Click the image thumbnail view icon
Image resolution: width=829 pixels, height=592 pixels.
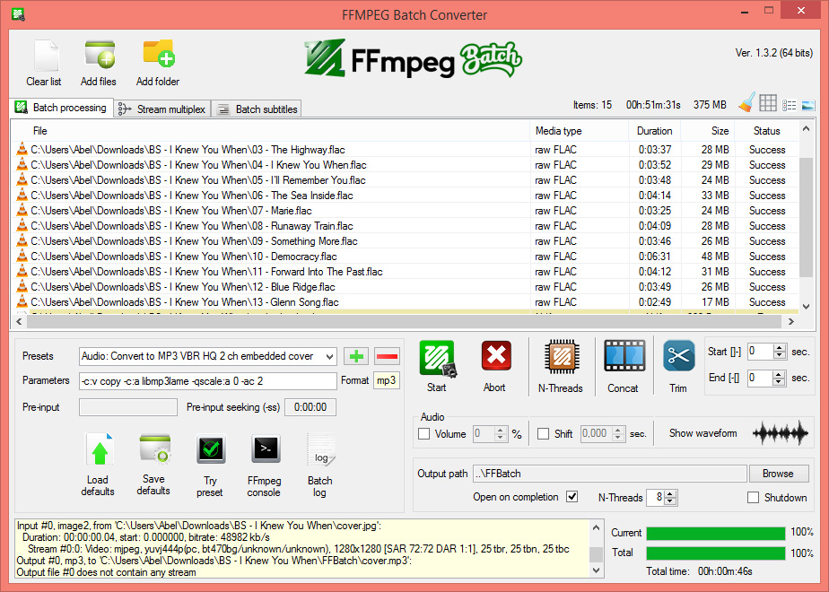tap(807, 105)
